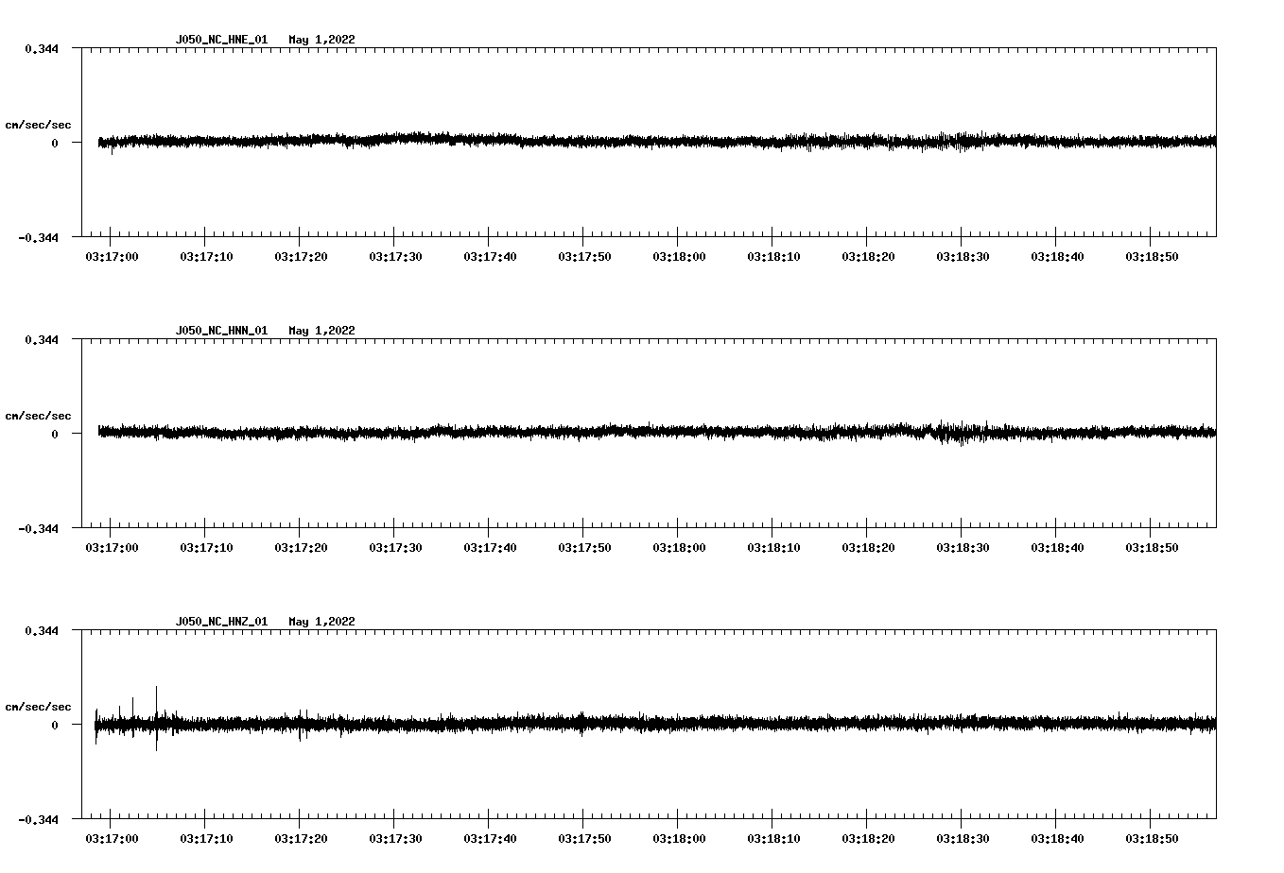Click the 03:18:40 time label on the HNZ plot

coord(1057,839)
